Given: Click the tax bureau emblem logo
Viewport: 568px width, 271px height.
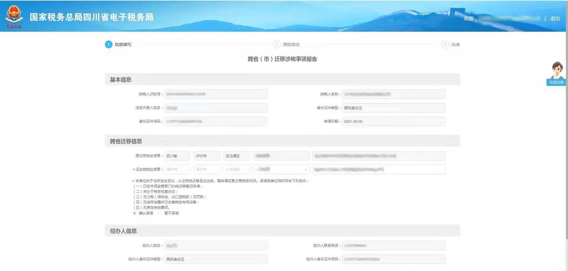Looking at the screenshot, I should [13, 17].
